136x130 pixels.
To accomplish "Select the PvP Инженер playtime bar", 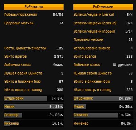I will [34, 123].
